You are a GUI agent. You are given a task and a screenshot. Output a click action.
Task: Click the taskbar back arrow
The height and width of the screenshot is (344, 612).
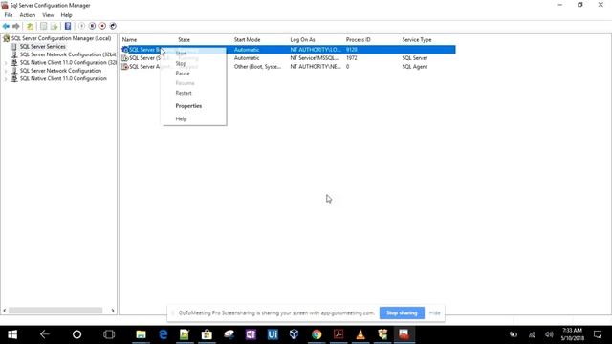(45, 334)
